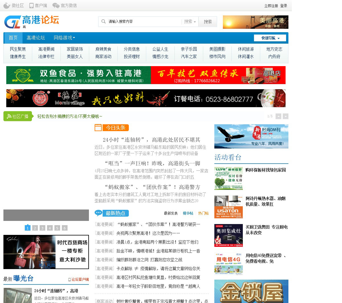
Task: Open 奥田集成灶 thumbnail
Action: [x=229, y=235]
